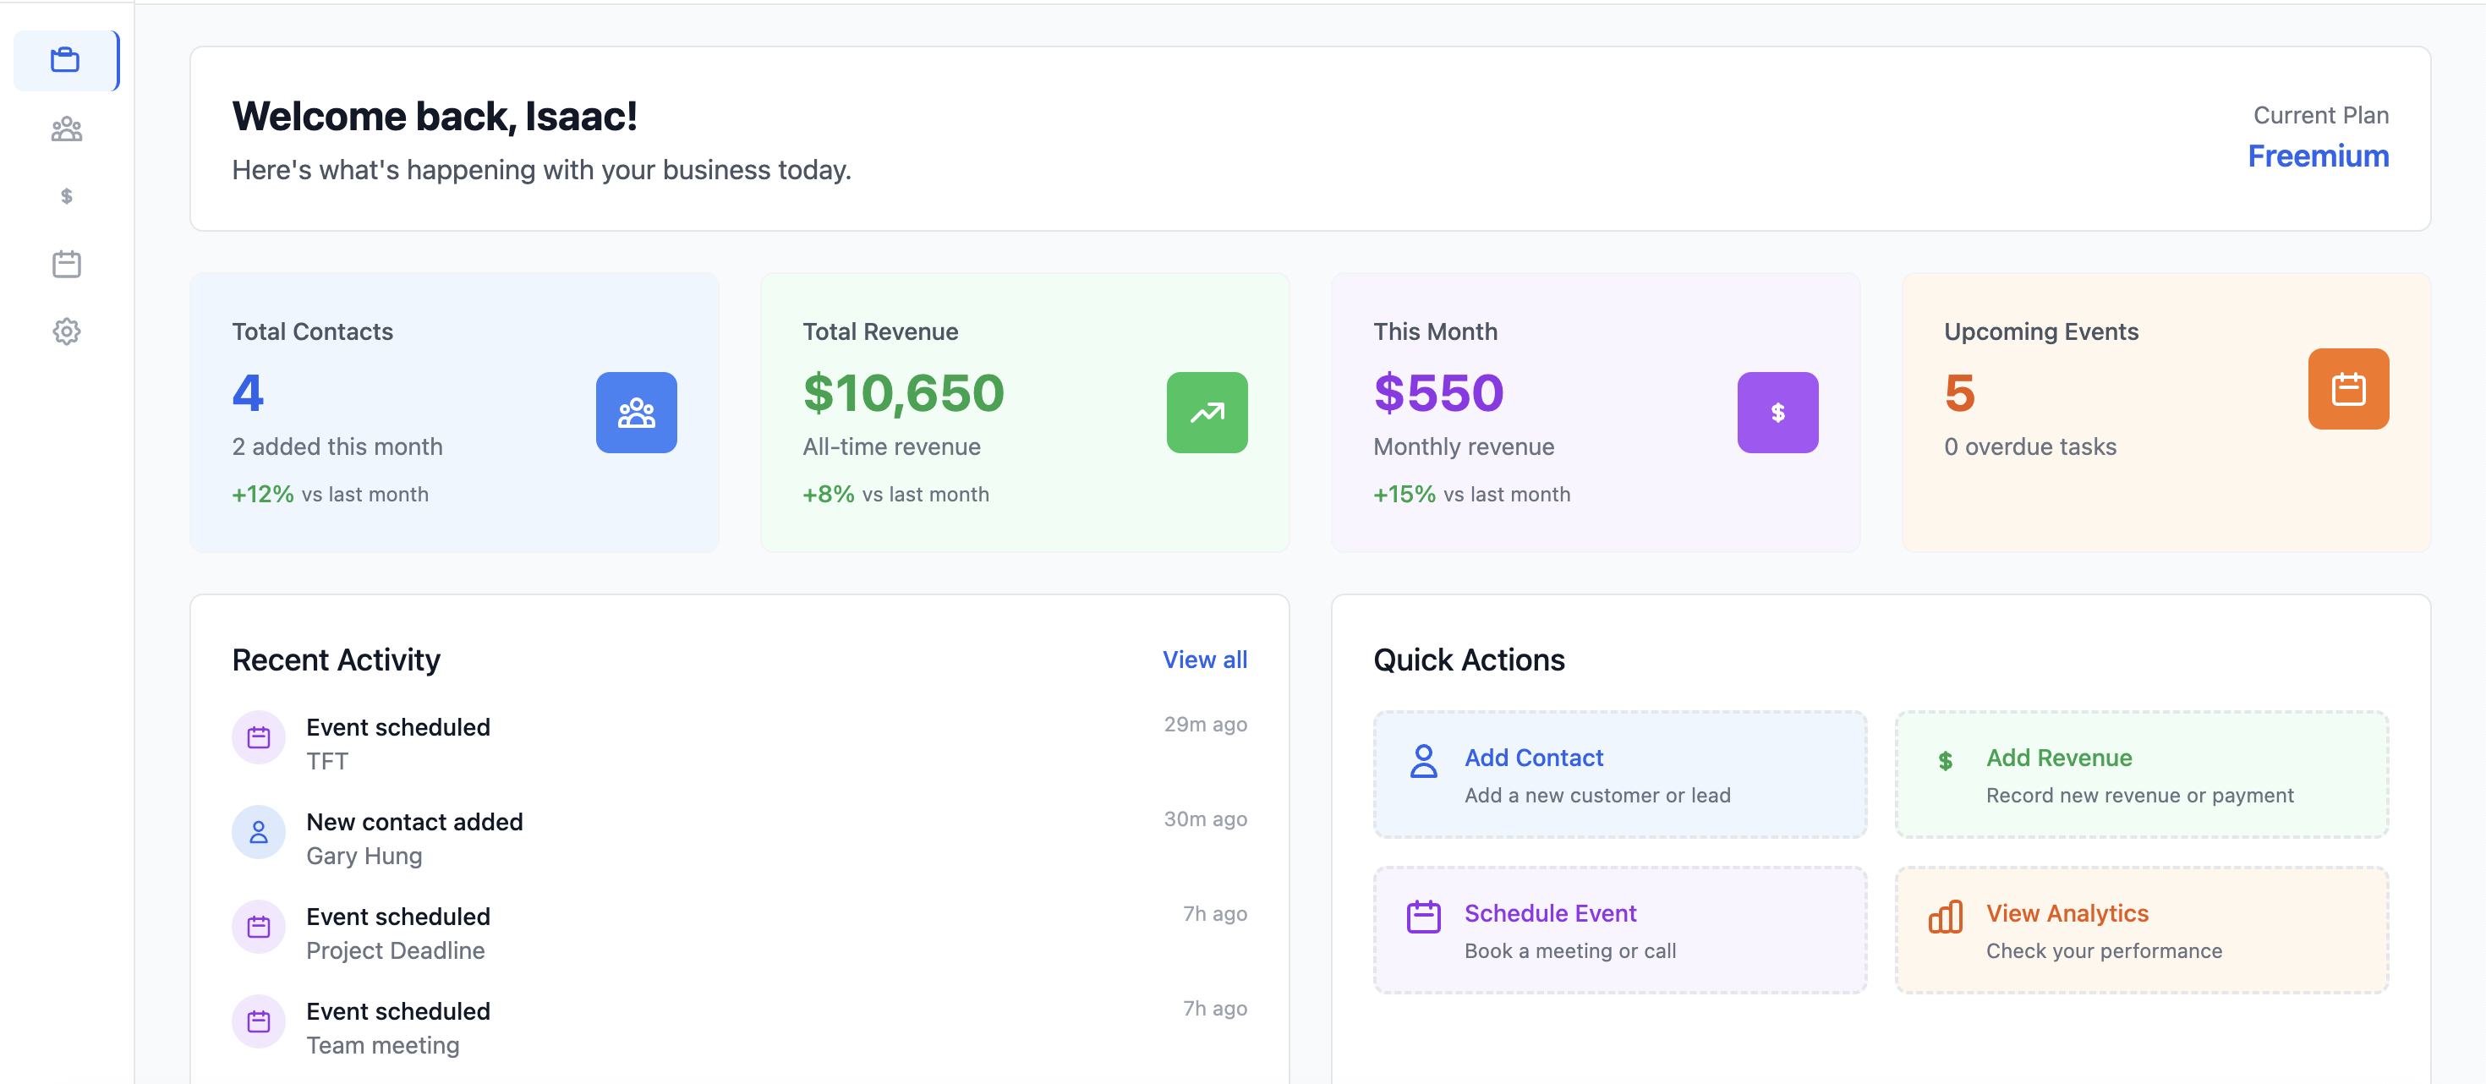2486x1084 pixels.
Task: Select the Dashboard briefcase icon in sidebar
Action: click(x=64, y=60)
